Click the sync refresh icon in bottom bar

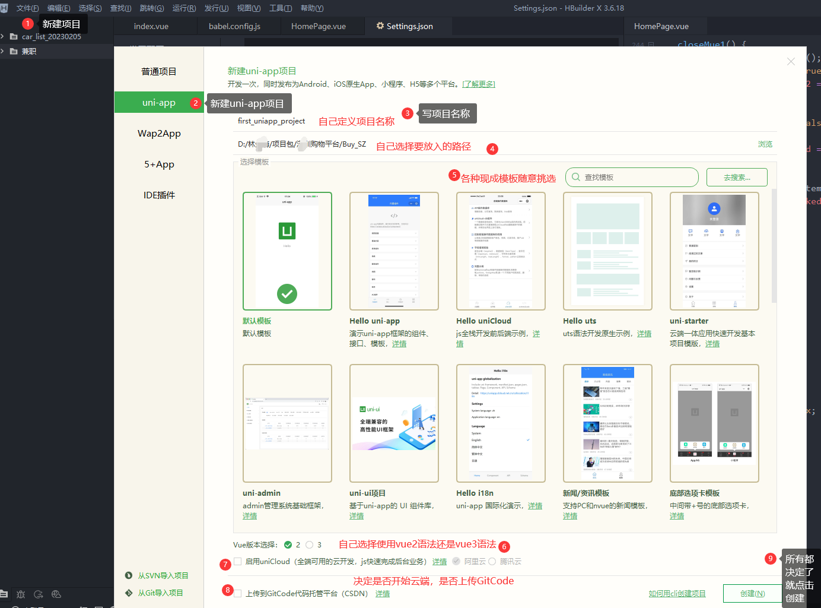(x=39, y=594)
